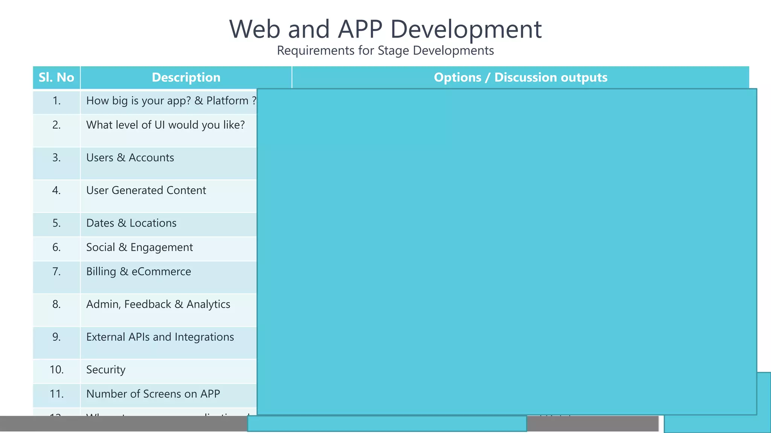Click the 'User Generated Content' cell

(x=146, y=191)
